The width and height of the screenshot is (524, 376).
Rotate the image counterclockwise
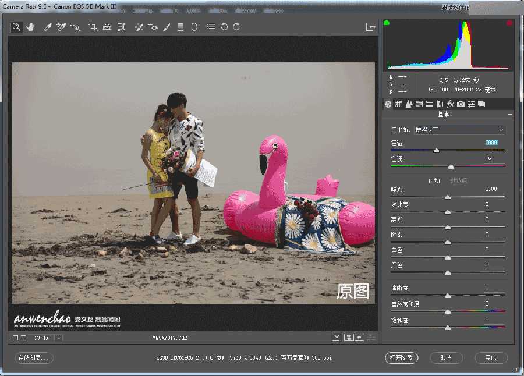click(x=225, y=26)
